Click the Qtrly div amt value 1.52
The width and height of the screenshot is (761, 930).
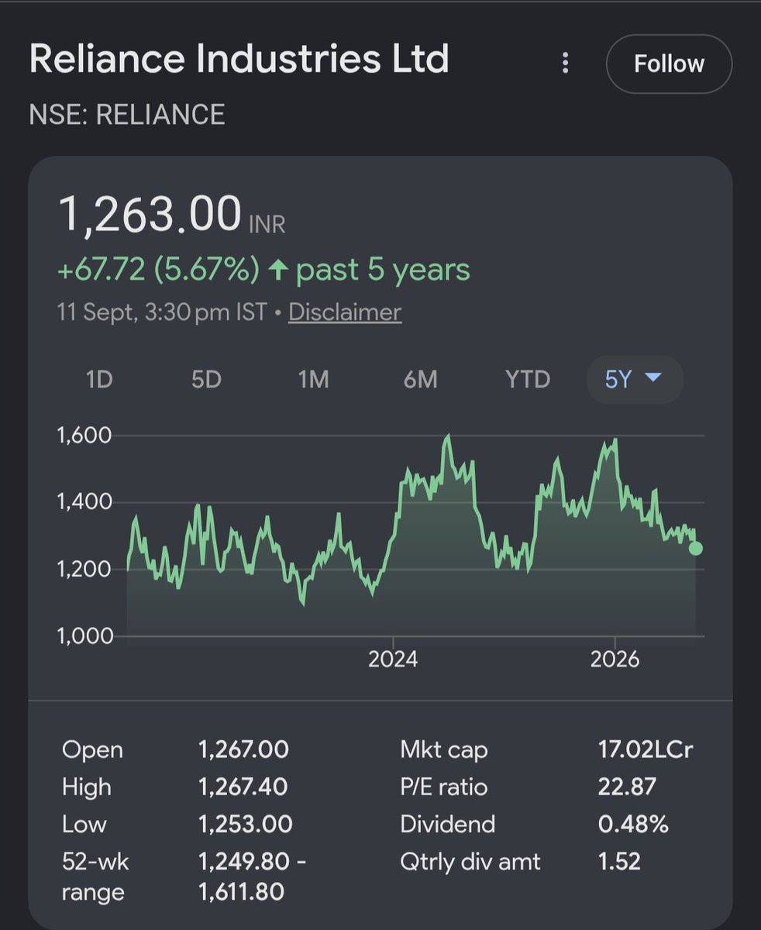pyautogui.click(x=619, y=861)
